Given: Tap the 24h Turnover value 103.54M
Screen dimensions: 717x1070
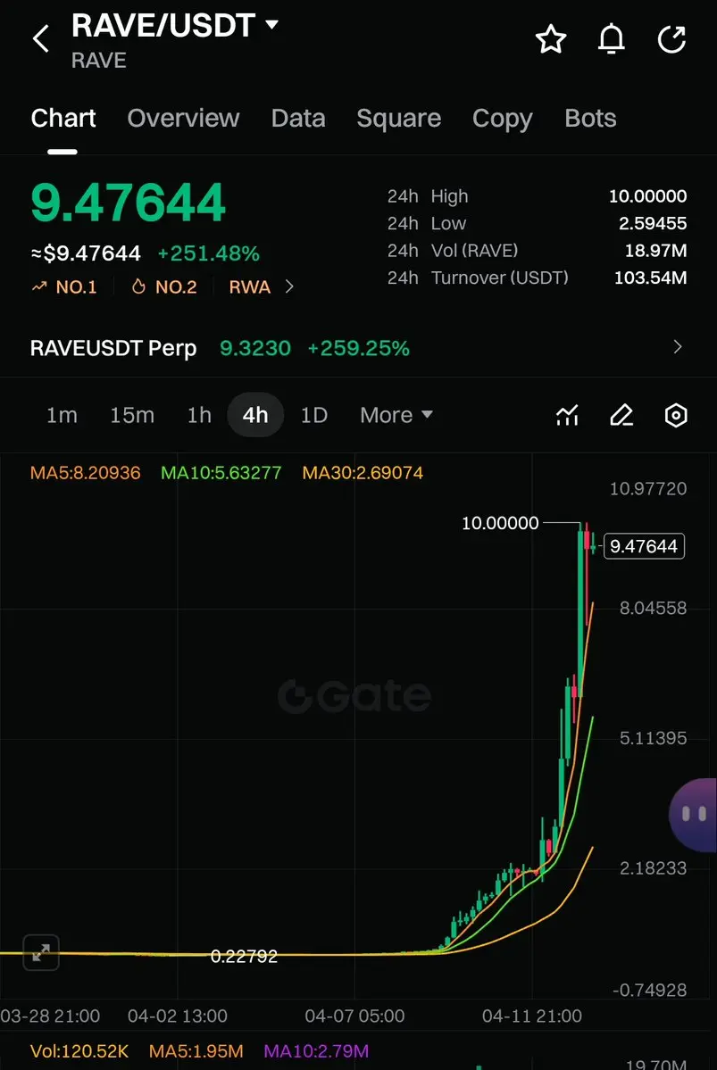Looking at the screenshot, I should coord(650,278).
